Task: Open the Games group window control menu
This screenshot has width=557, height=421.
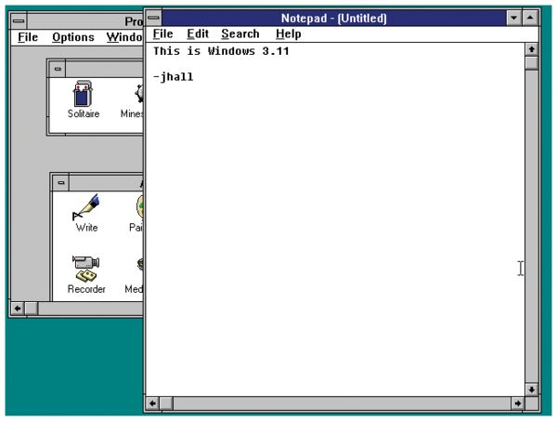Action: coord(58,69)
